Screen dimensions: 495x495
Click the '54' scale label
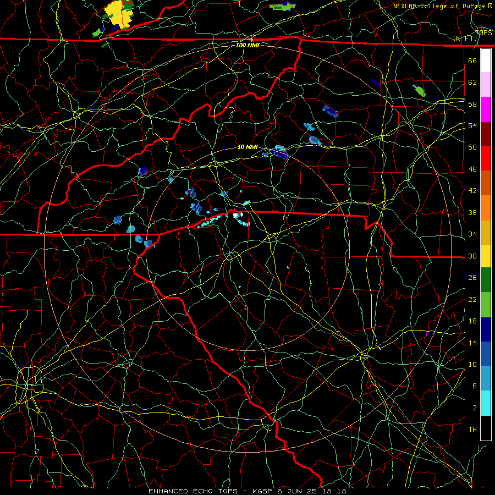click(x=472, y=125)
